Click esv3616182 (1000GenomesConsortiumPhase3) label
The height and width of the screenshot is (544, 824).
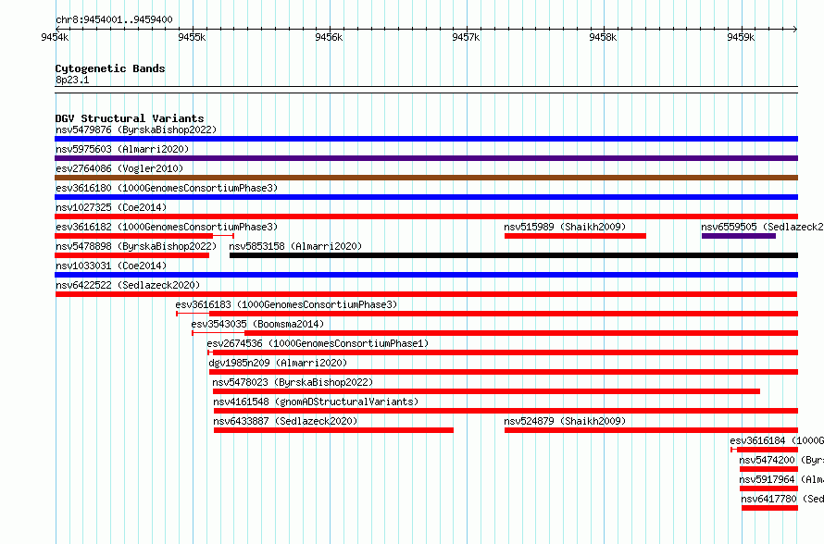(167, 227)
